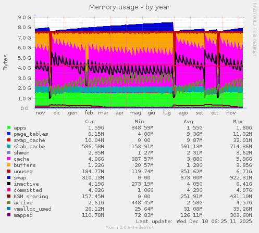Click the 'KSM sharing' legend label

click(x=31, y=197)
